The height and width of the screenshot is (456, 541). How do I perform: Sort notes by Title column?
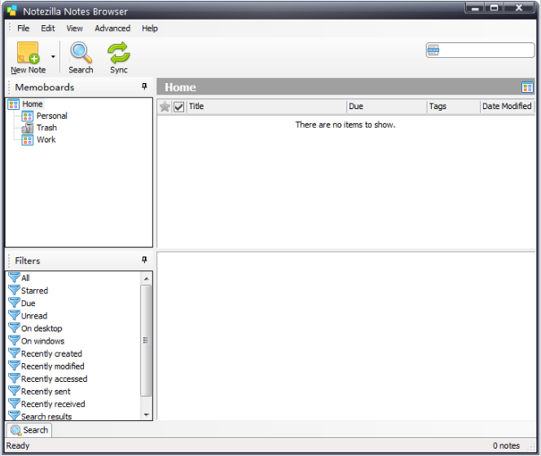pos(266,106)
